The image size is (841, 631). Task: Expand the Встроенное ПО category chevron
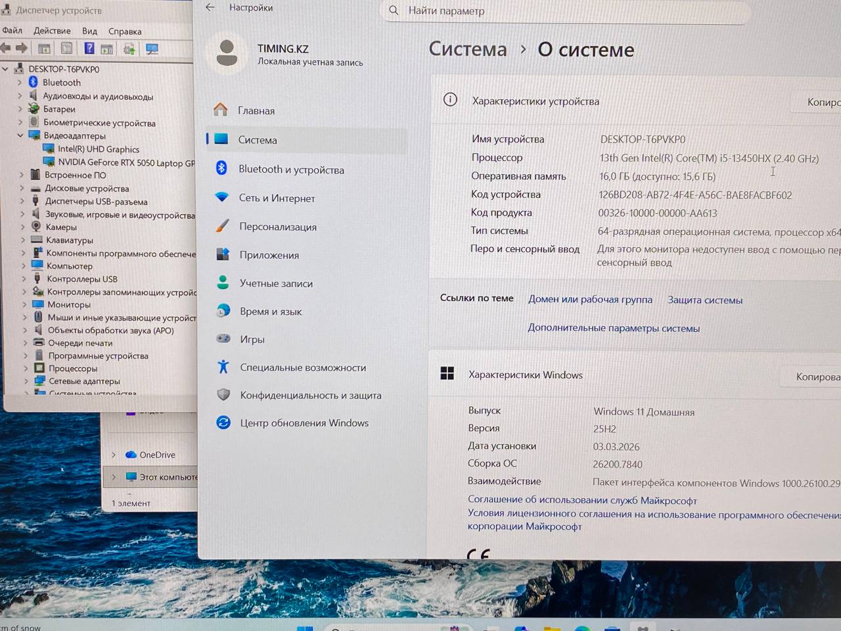(21, 175)
